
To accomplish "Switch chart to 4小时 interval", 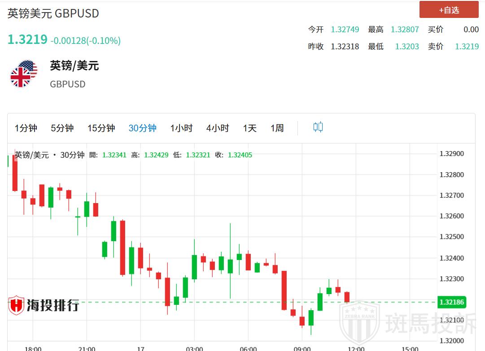I will click(x=218, y=128).
